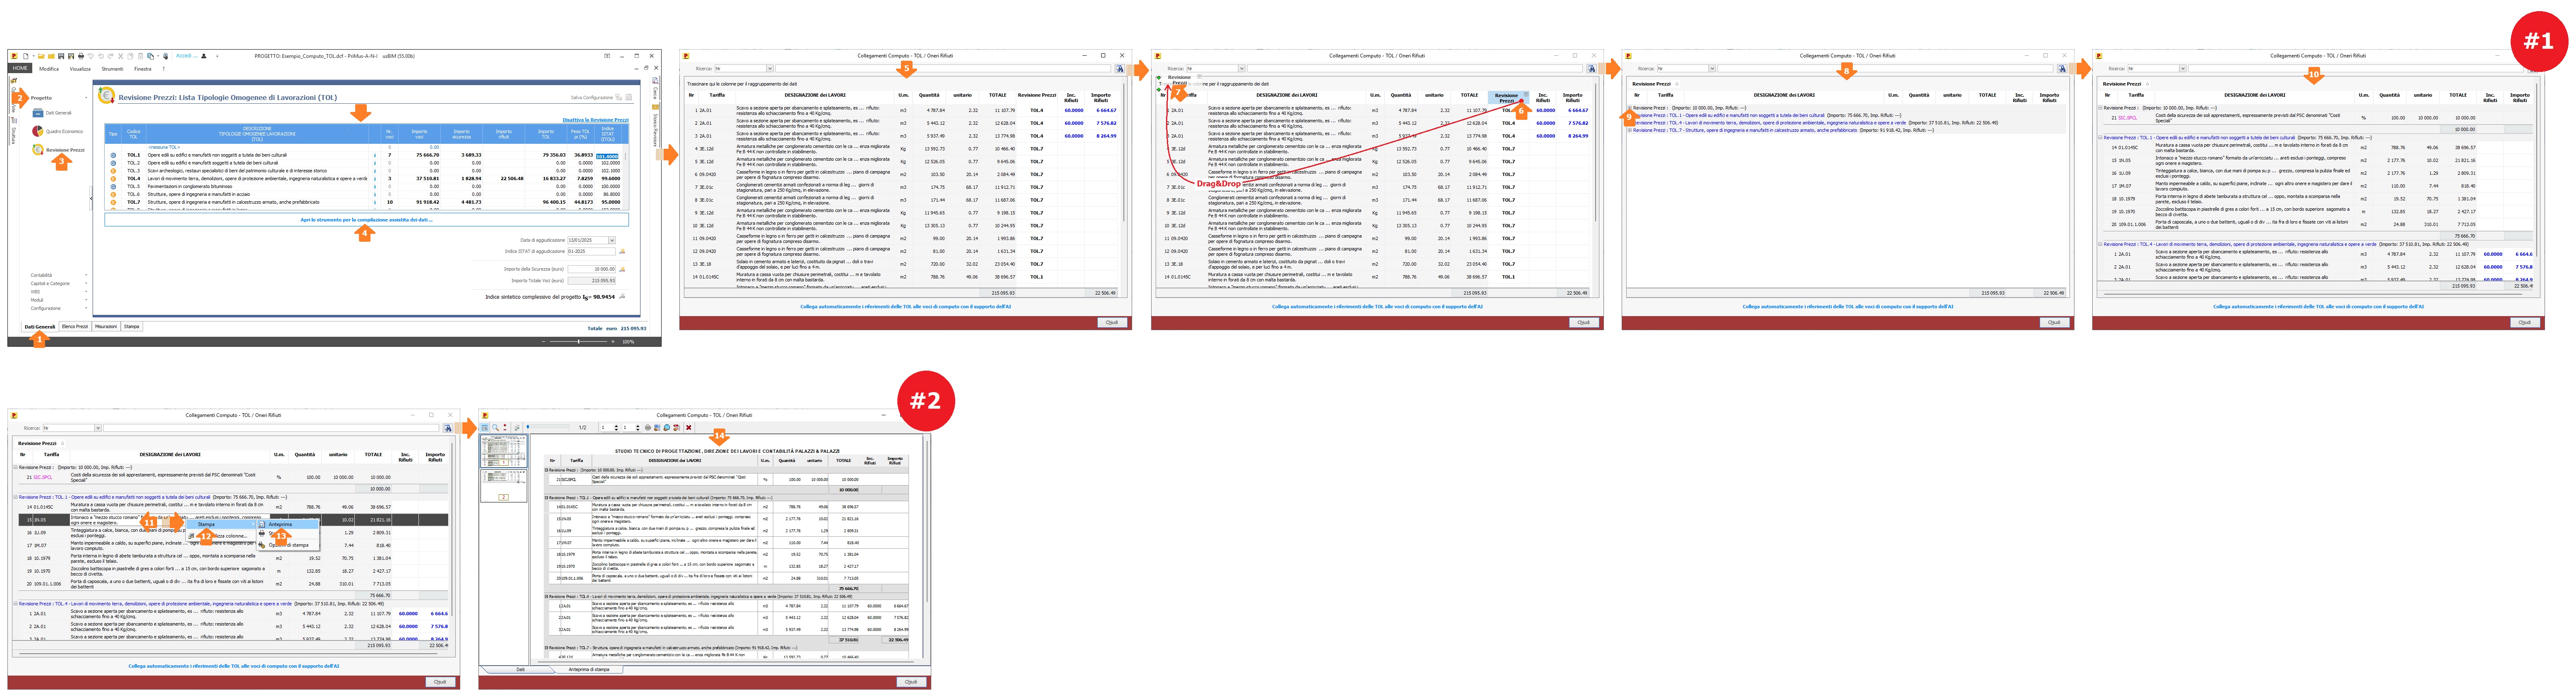Click the icon beside the Indice ISTAT di aggiudicazione field
This screenshot has width=2576, height=695.
click(622, 251)
